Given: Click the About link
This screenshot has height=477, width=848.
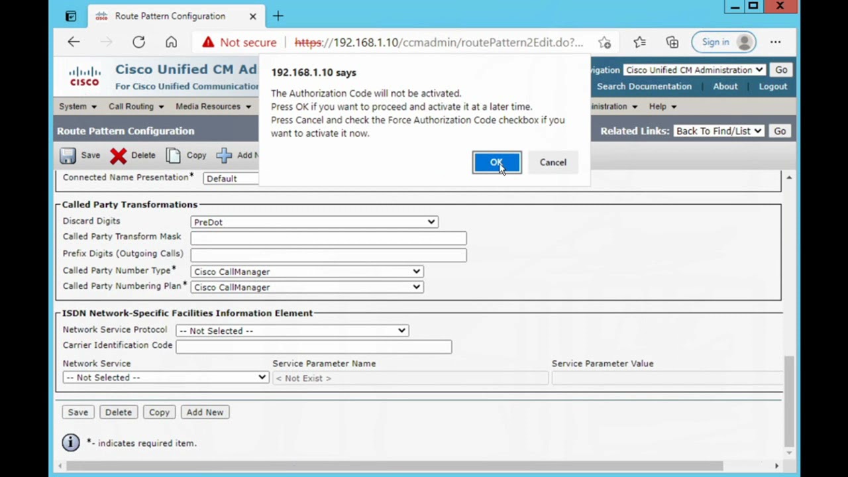Looking at the screenshot, I should (x=725, y=86).
